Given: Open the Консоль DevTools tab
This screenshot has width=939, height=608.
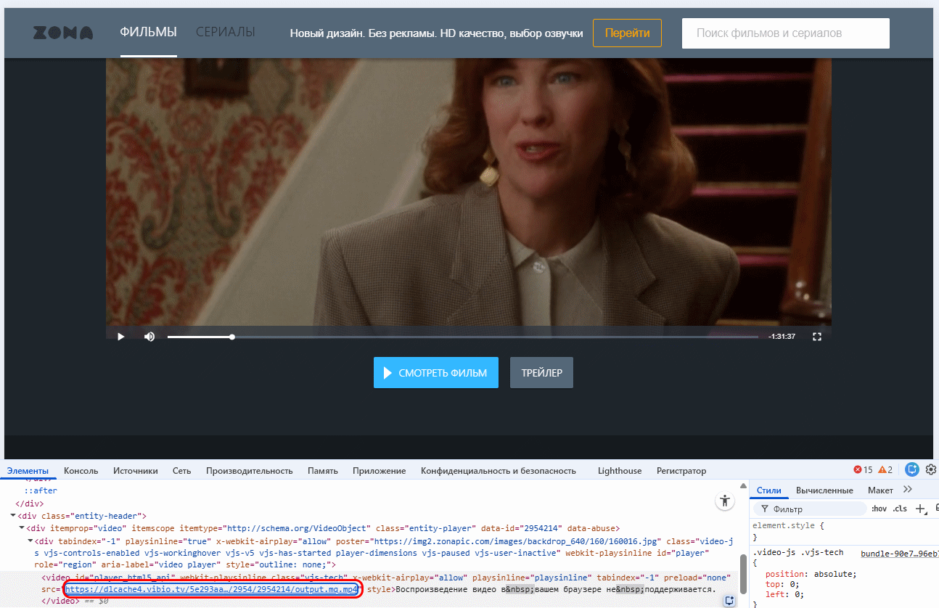Looking at the screenshot, I should pos(81,471).
